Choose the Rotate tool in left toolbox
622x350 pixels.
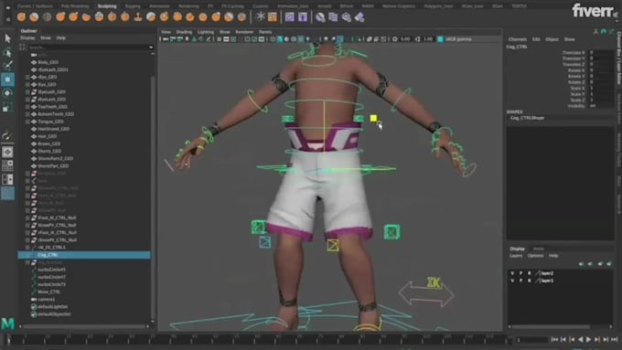click(7, 93)
